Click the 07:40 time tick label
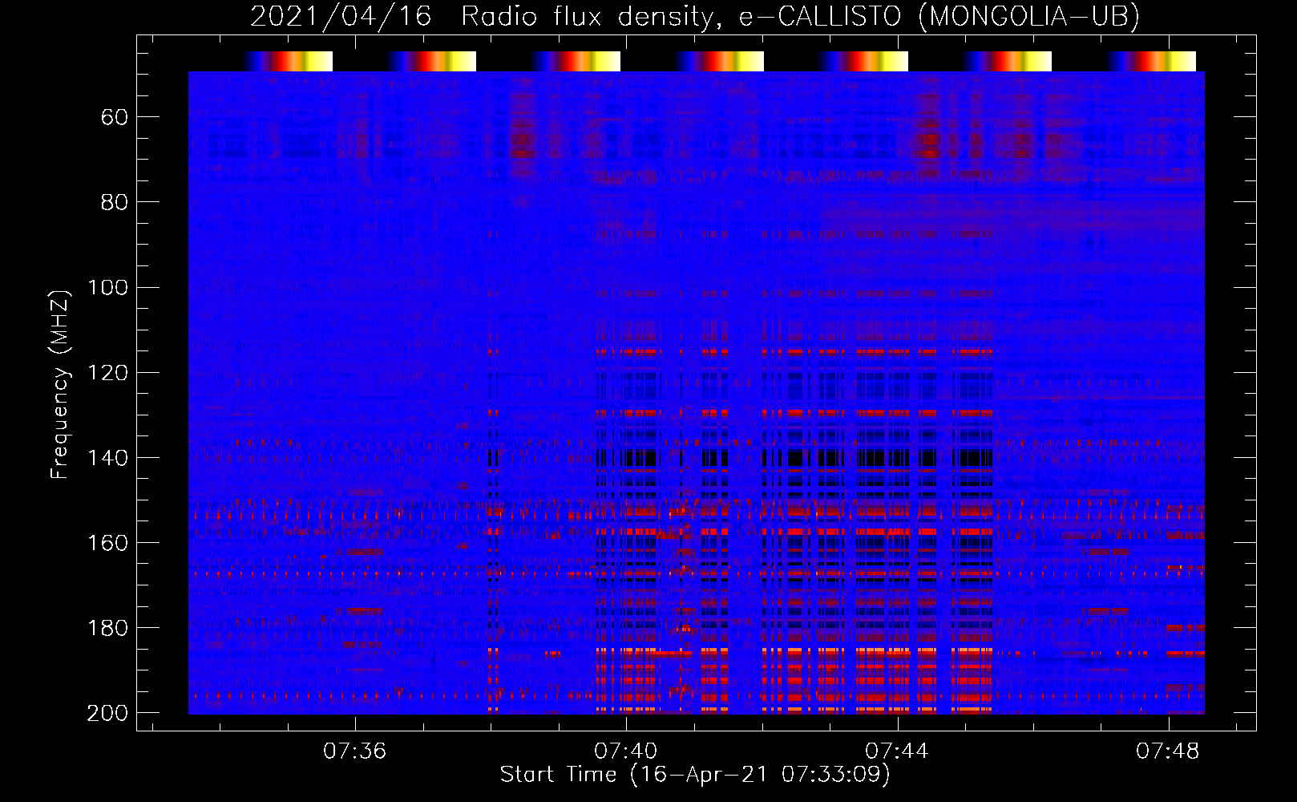The height and width of the screenshot is (802, 1297). (625, 751)
